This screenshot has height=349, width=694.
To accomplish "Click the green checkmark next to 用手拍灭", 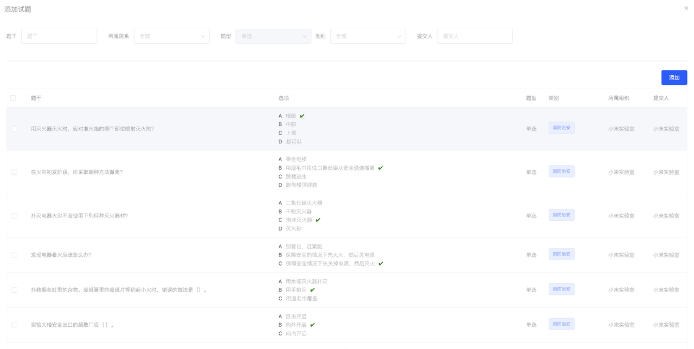I will 312,290.
